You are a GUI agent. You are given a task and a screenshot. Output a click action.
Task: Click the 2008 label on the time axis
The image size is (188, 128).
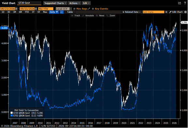point(23,123)
